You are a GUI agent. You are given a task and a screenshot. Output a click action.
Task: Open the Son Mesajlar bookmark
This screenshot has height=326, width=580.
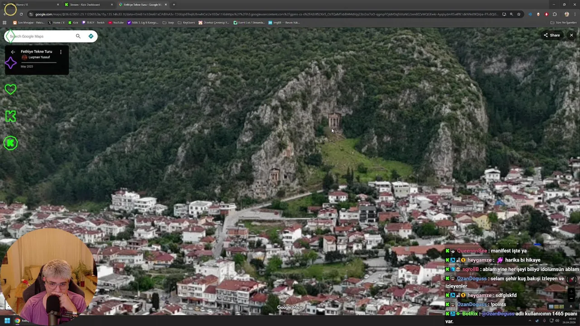pos(29,23)
